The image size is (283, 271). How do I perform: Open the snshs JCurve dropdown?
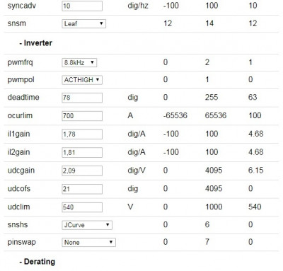click(x=87, y=225)
